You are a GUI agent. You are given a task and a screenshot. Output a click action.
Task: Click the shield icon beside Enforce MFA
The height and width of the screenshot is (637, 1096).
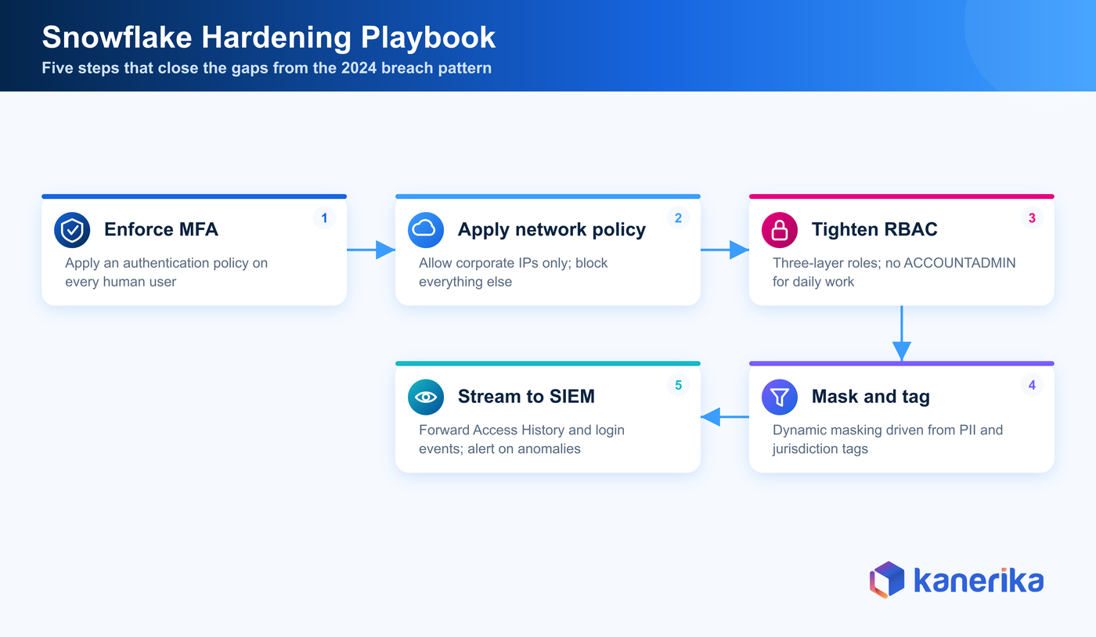[x=72, y=230]
